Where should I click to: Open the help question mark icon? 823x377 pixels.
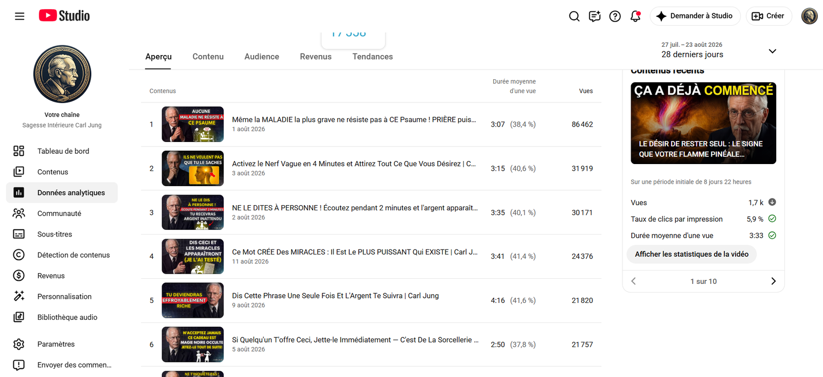click(615, 16)
